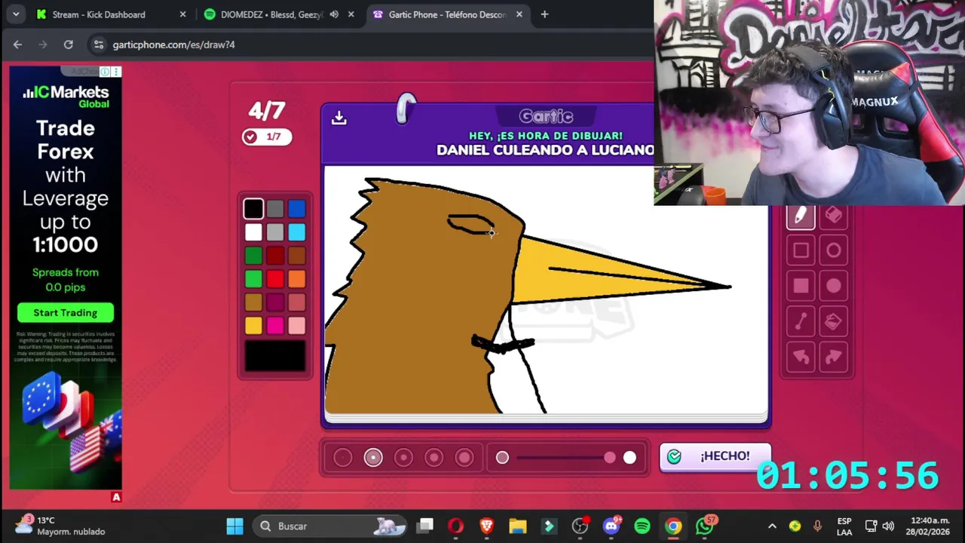This screenshot has height=543, width=965.
Task: Select the eraser tool
Action: tap(833, 216)
